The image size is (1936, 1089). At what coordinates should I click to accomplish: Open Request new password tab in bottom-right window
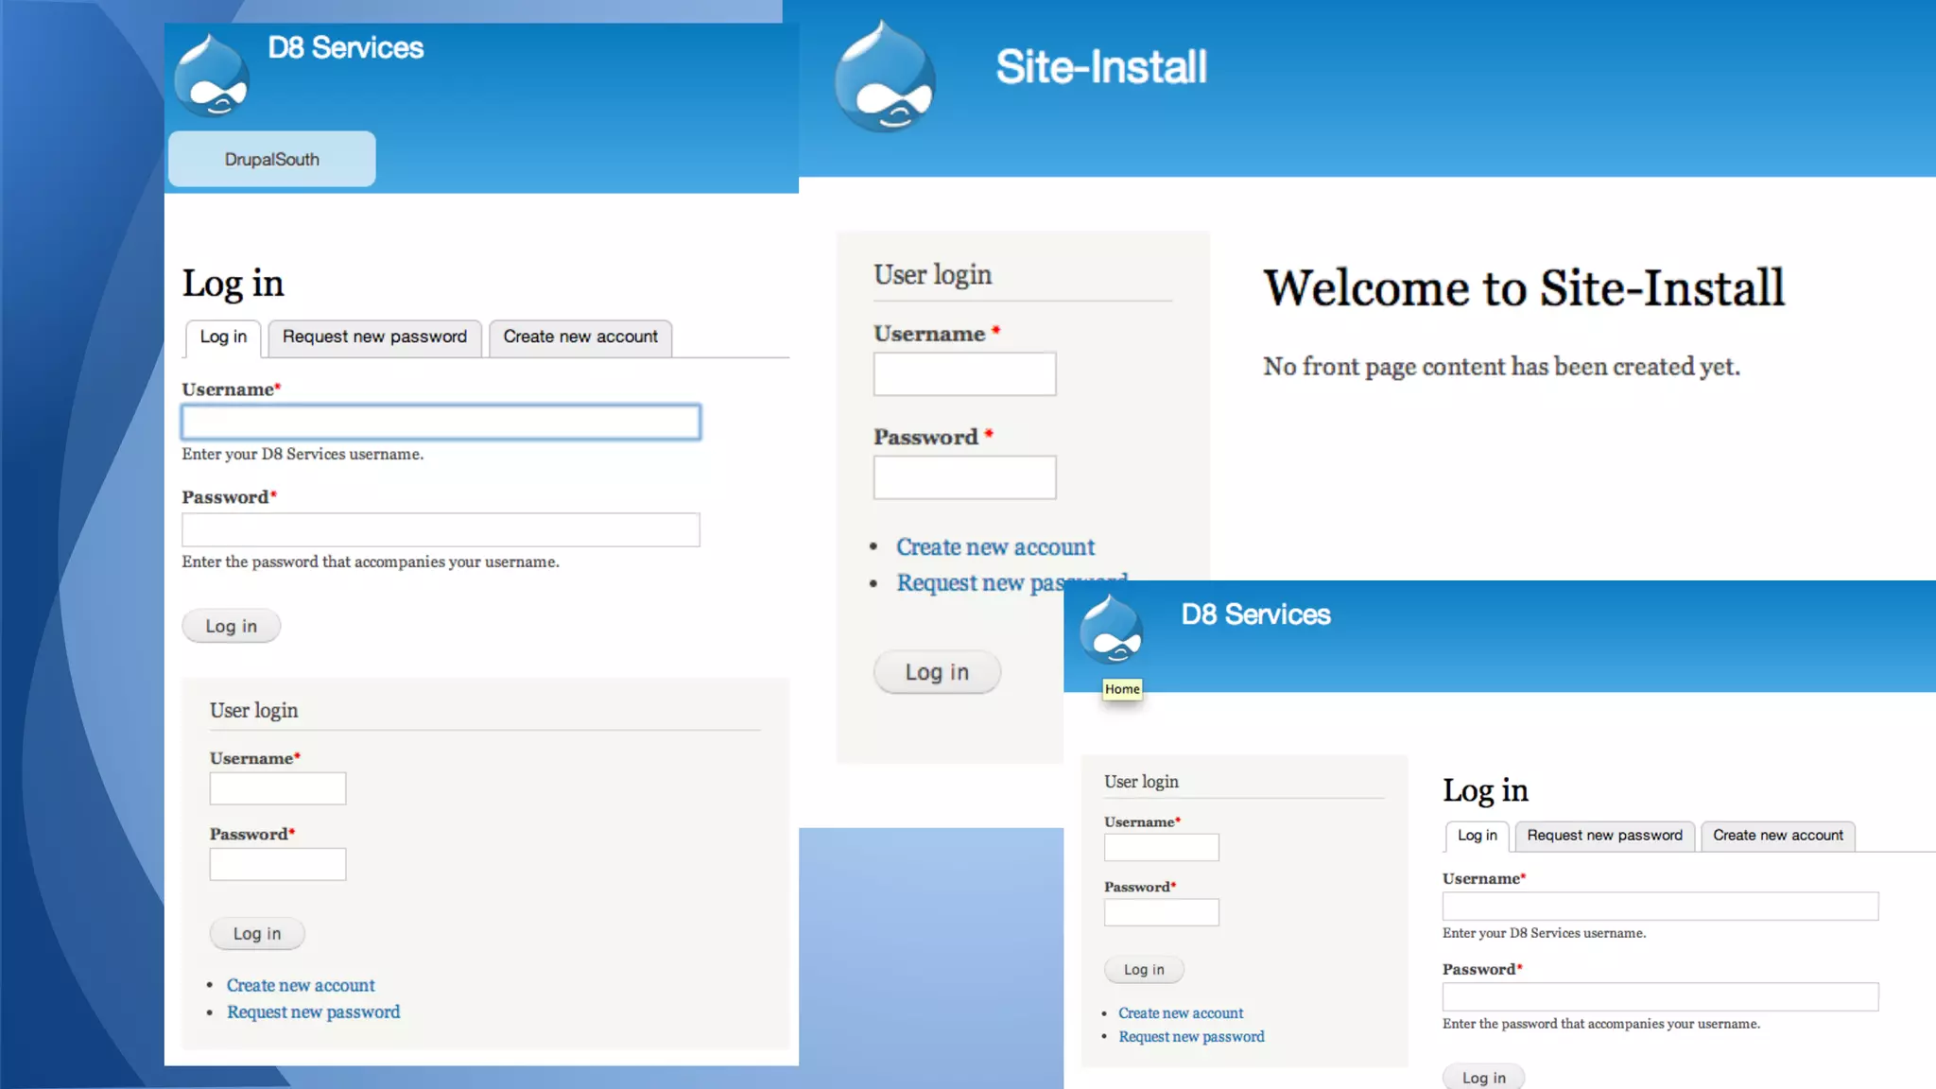(1605, 836)
